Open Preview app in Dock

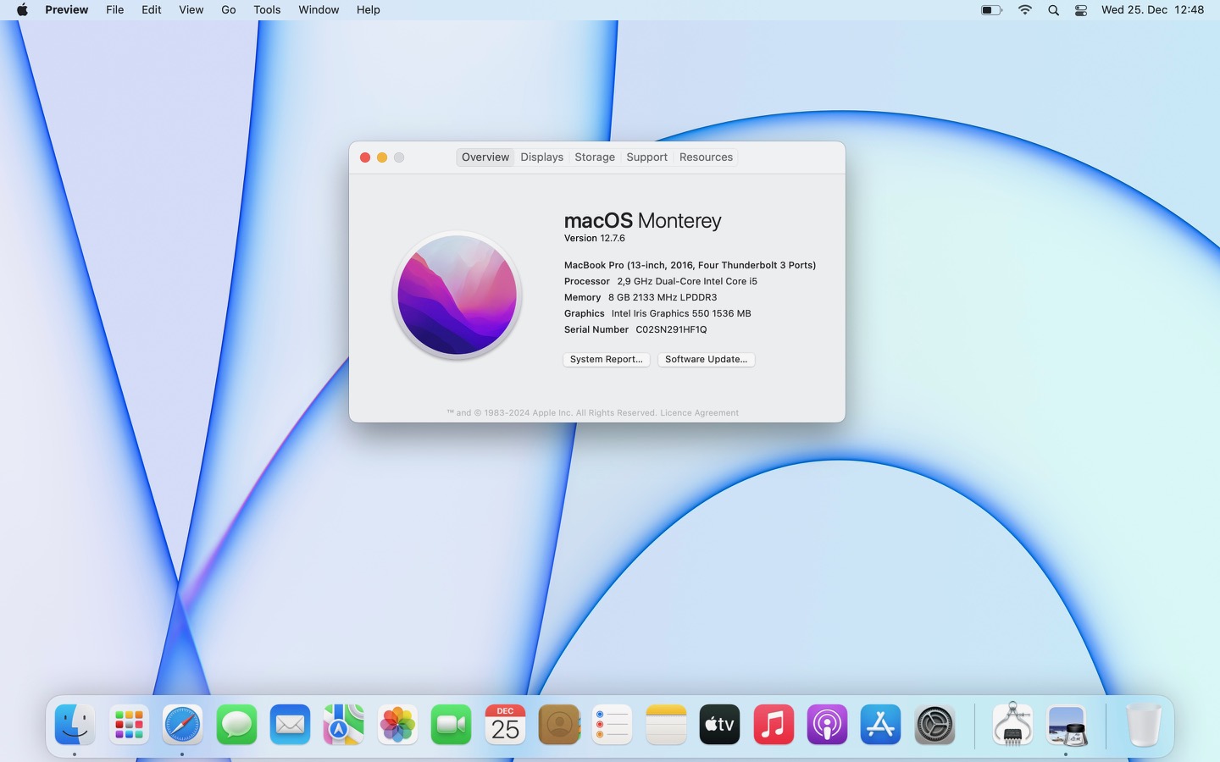point(1066,725)
